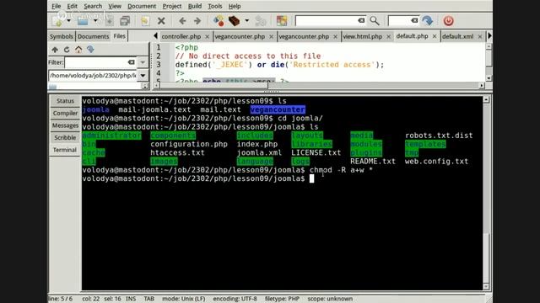Image resolution: width=540 pixels, height=303 pixels.
Task: Click the go-to-line number field
Action: coord(399,21)
